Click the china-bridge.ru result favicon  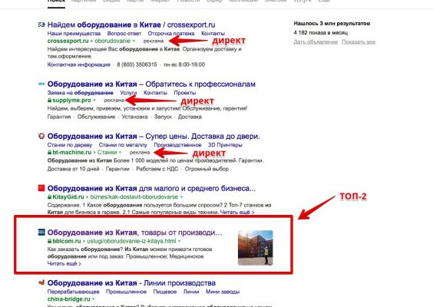pyautogui.click(x=41, y=282)
